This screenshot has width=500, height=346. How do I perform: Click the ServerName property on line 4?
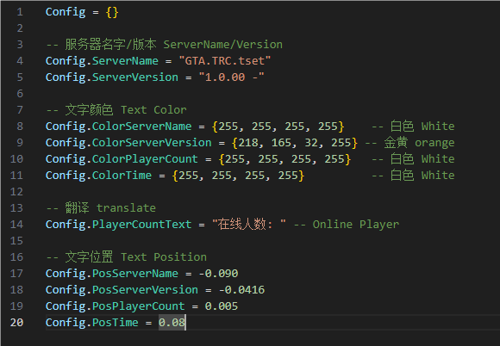click(x=125, y=61)
